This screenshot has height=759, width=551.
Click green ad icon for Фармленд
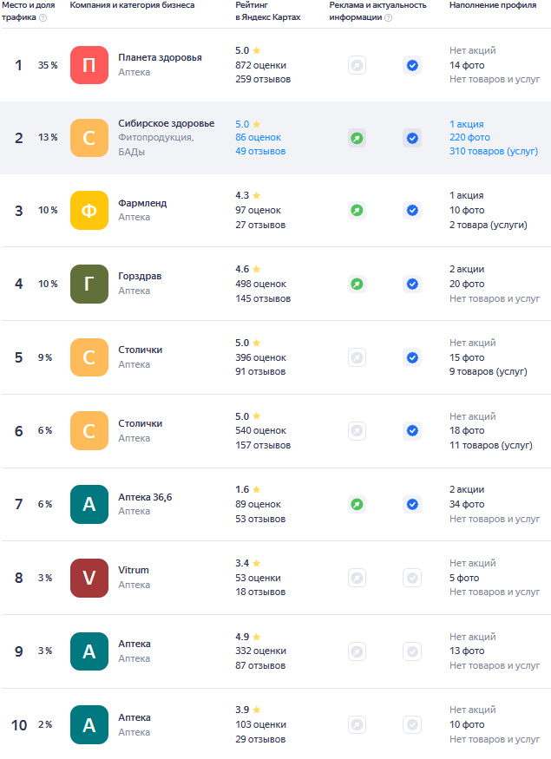click(357, 211)
